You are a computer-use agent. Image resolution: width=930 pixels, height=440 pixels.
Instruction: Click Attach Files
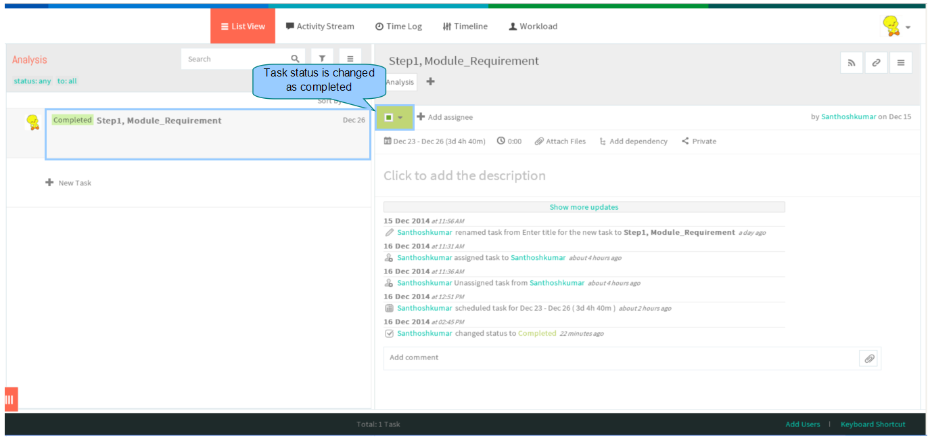tap(560, 141)
